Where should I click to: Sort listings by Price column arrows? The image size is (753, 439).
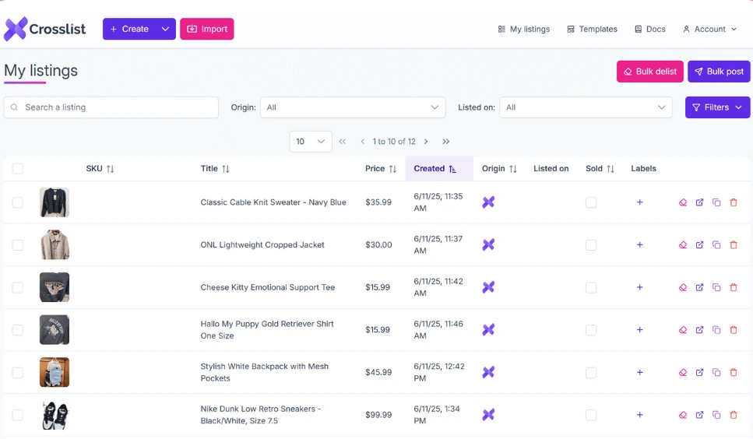coord(392,169)
